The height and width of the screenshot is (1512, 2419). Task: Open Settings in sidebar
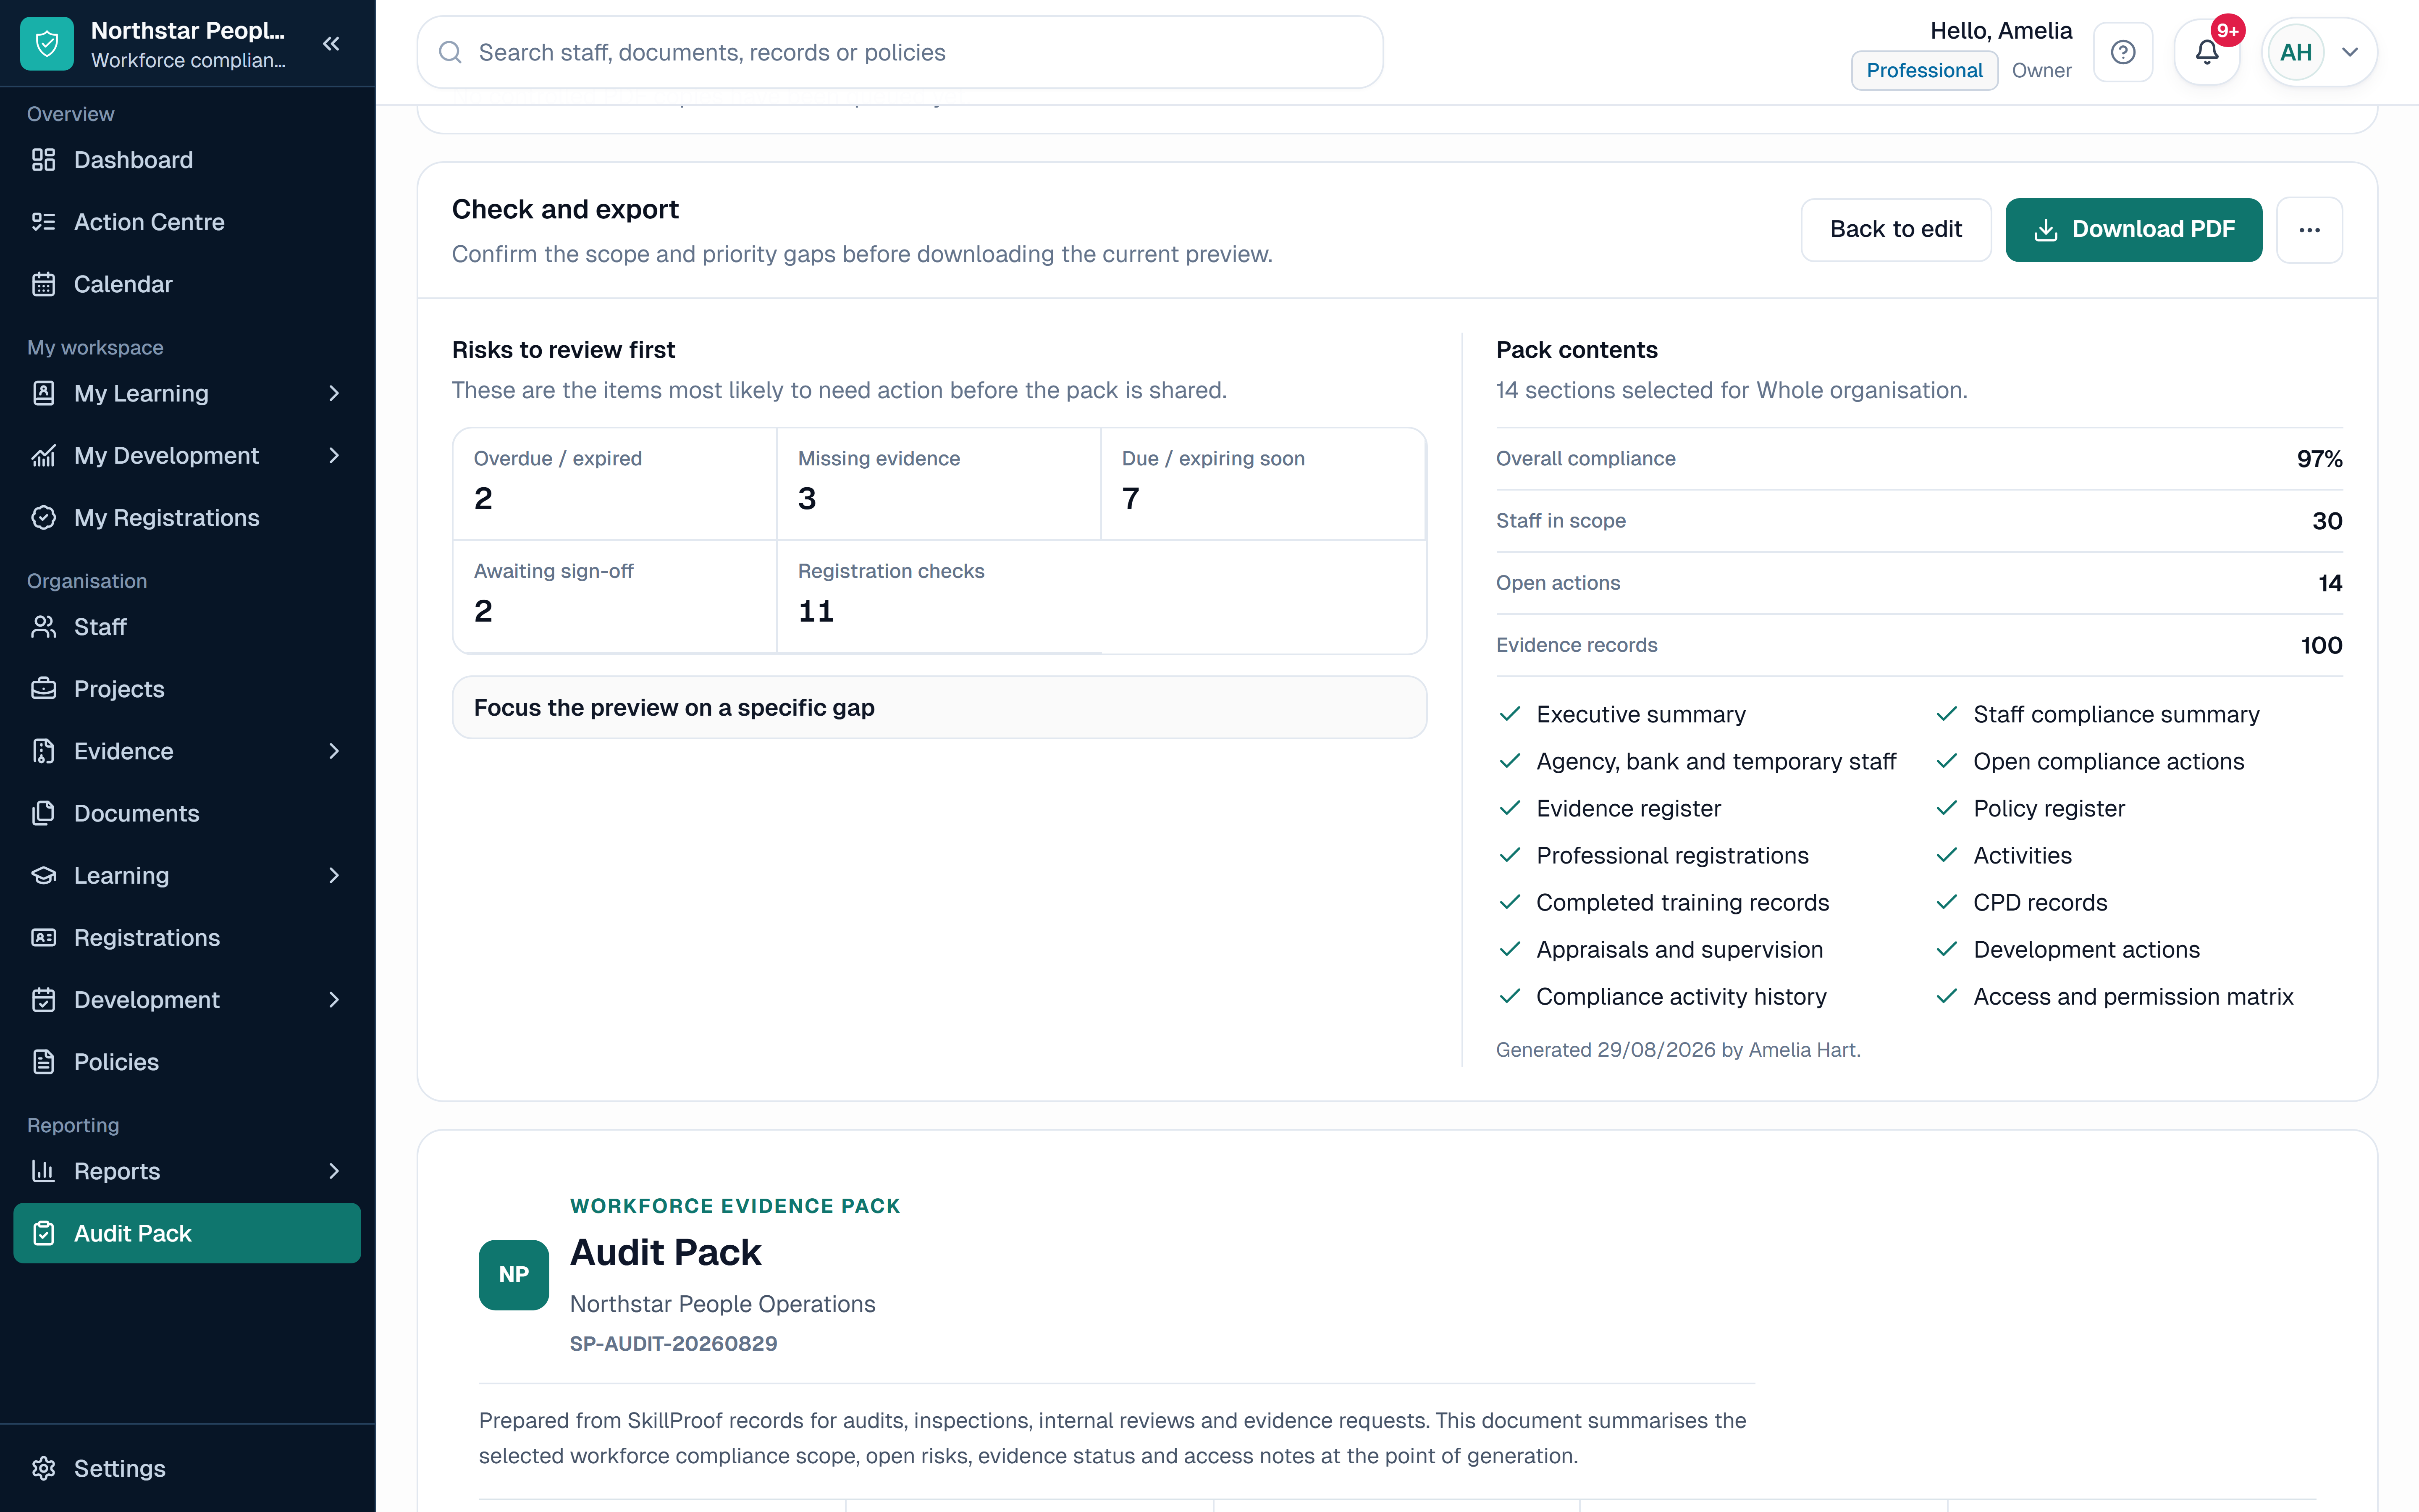[x=187, y=1468]
